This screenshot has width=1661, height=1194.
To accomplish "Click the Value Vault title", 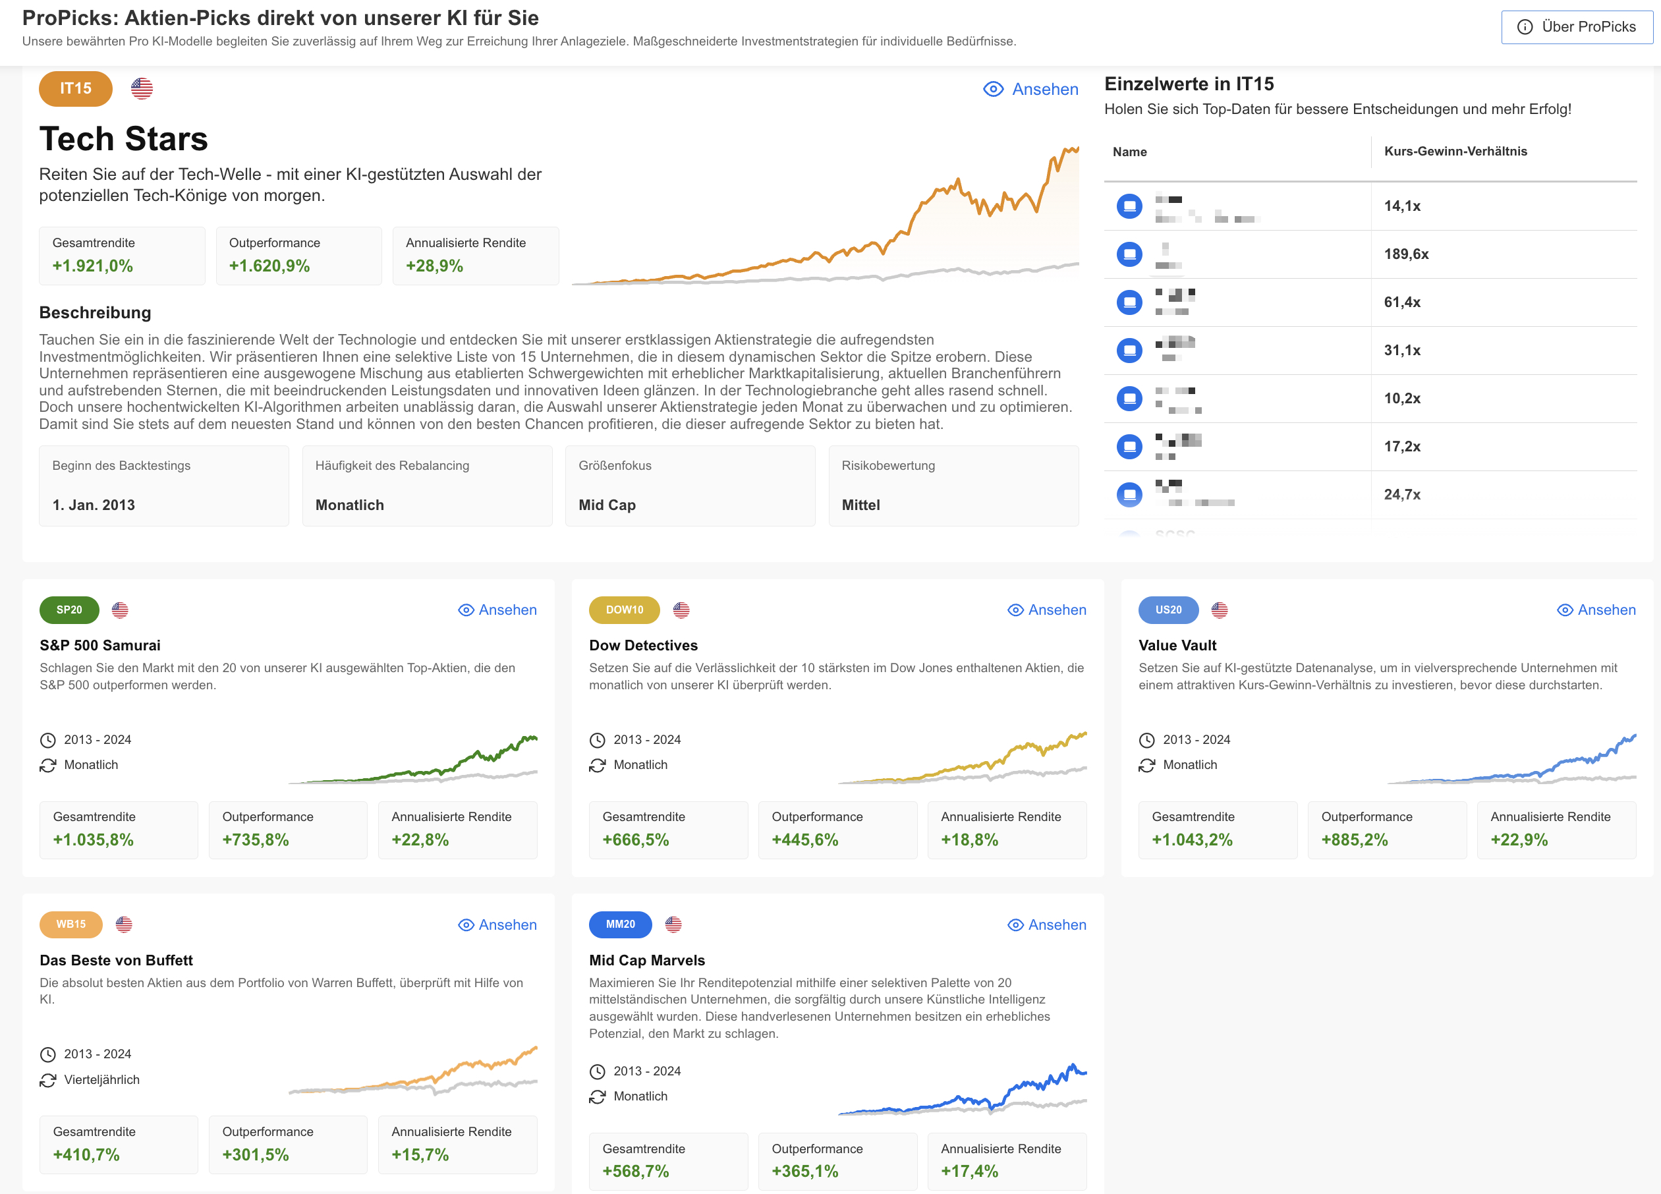I will (x=1177, y=645).
